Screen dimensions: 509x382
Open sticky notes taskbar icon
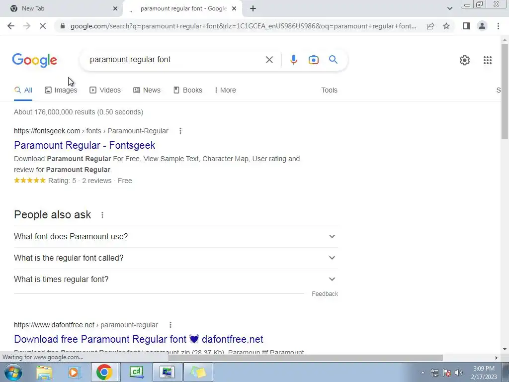[198, 372]
